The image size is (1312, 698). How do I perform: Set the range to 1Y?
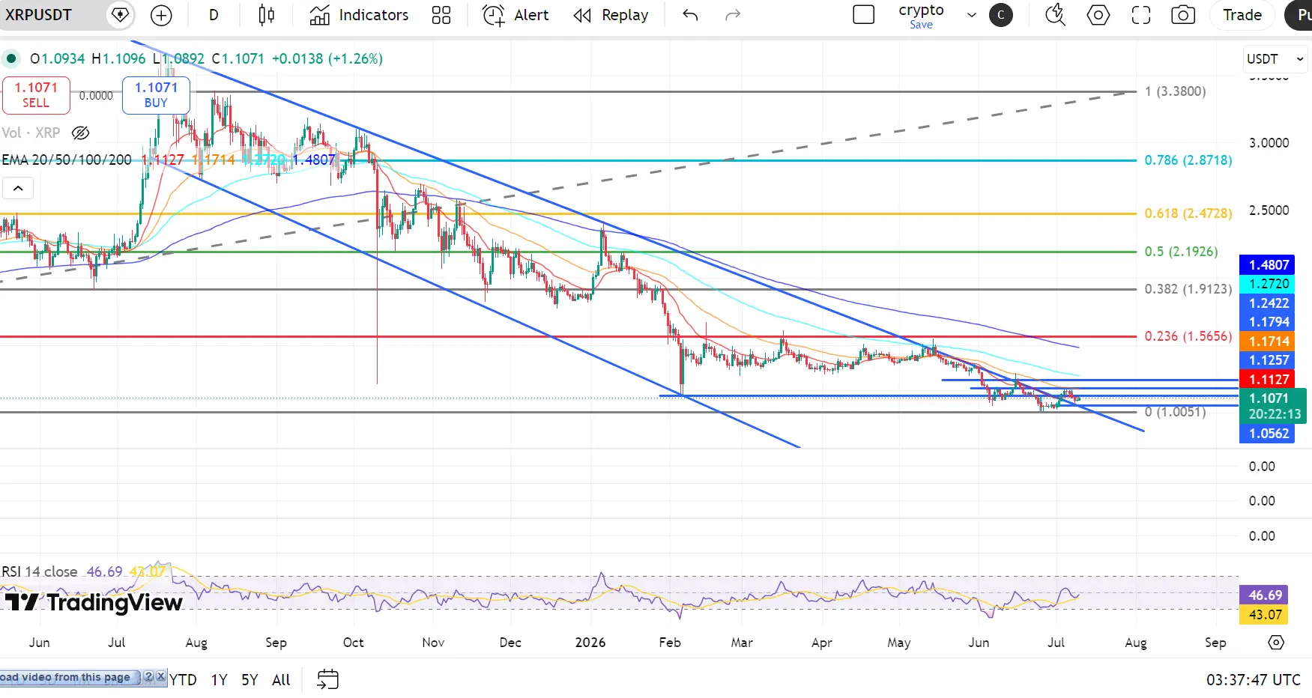pos(219,680)
